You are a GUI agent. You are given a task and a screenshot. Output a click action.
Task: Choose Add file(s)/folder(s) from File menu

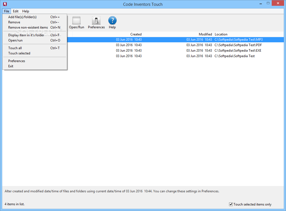tap(35, 17)
